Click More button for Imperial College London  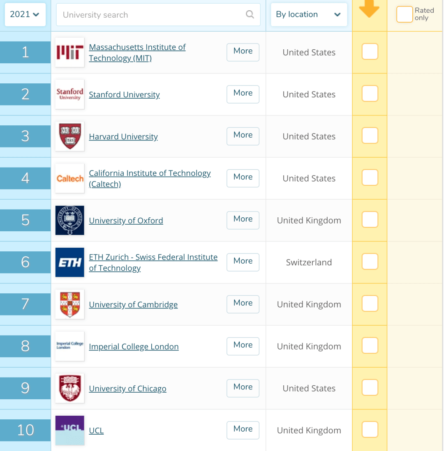point(243,346)
